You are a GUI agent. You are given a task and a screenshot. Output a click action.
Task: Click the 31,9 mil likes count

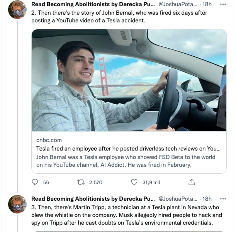(151, 182)
